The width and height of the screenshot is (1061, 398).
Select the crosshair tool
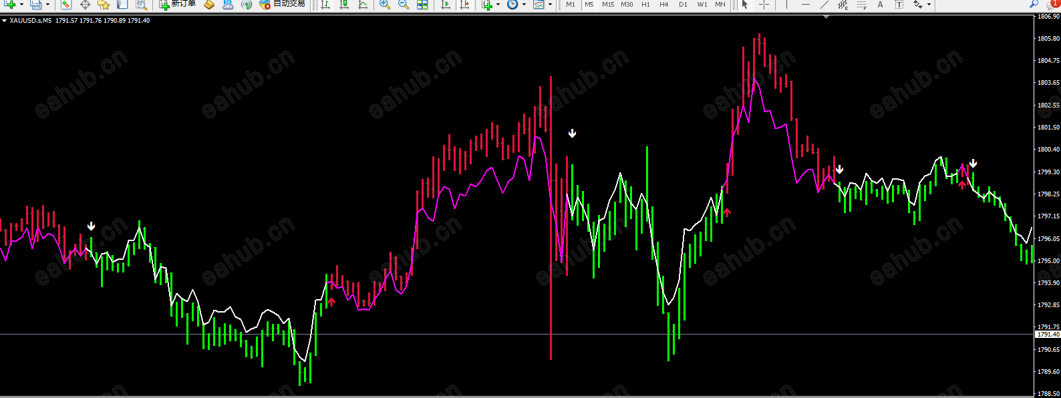[x=764, y=4]
